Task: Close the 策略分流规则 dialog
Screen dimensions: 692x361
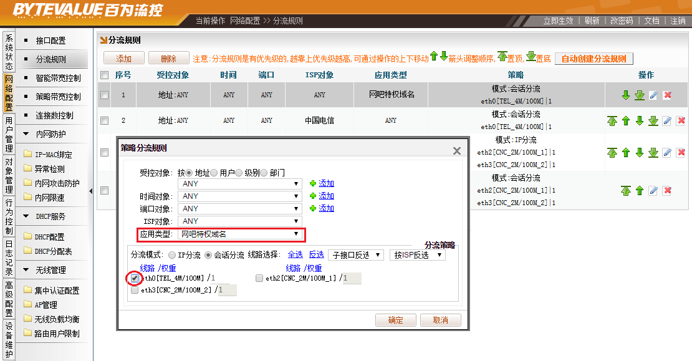Action: coord(456,151)
